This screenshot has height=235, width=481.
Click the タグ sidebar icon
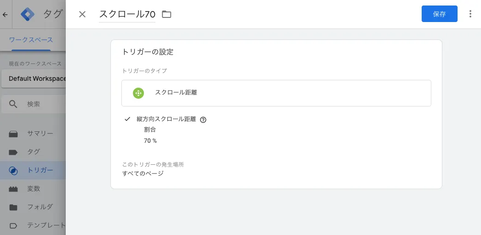click(13, 152)
